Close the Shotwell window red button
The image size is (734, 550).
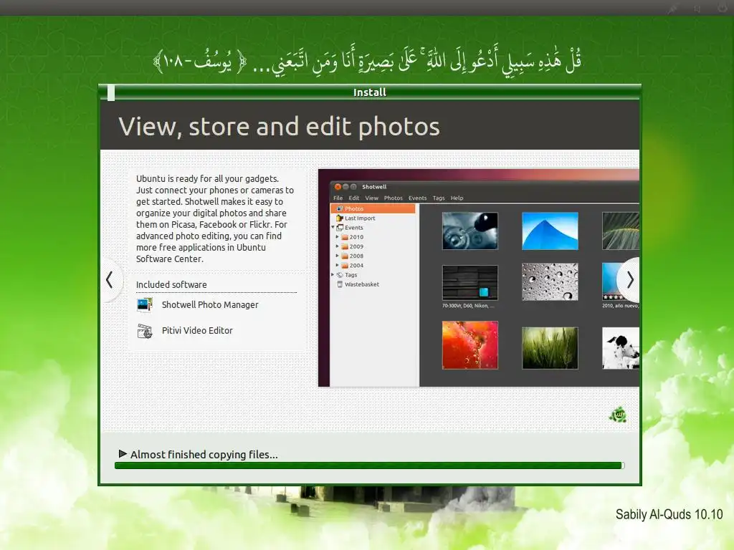click(x=338, y=187)
